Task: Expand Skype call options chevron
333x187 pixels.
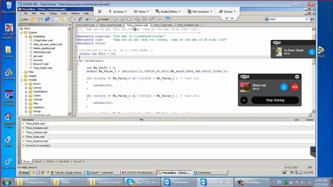Action: coord(244,100)
